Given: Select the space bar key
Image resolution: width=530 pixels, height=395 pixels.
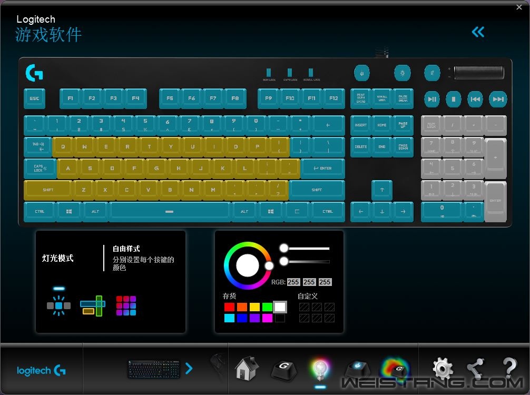Looking at the screenshot, I should pyautogui.click(x=170, y=212).
